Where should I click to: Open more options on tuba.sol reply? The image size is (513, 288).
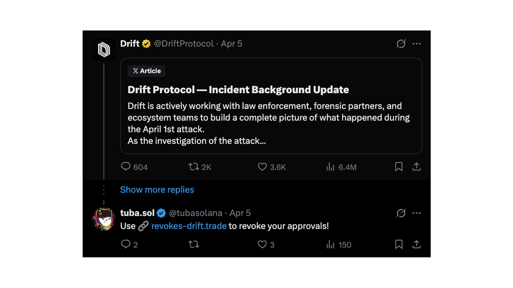click(416, 213)
